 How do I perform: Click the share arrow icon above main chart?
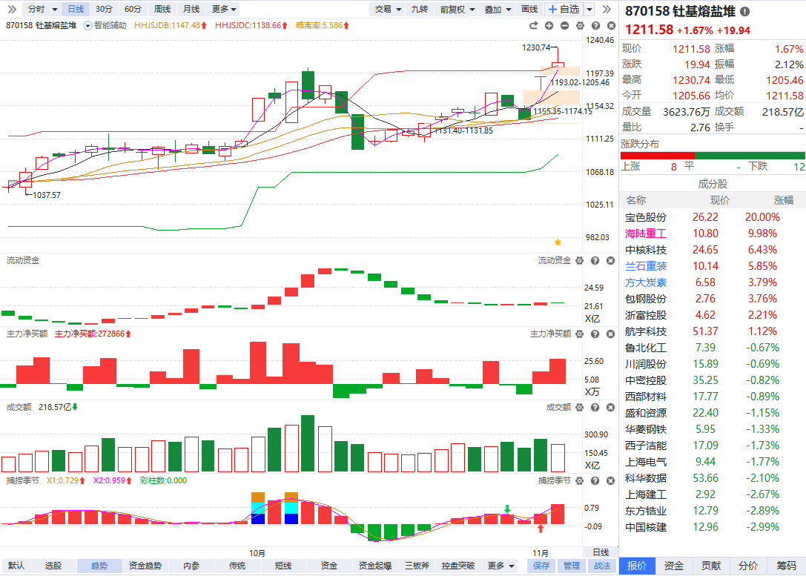[535, 25]
